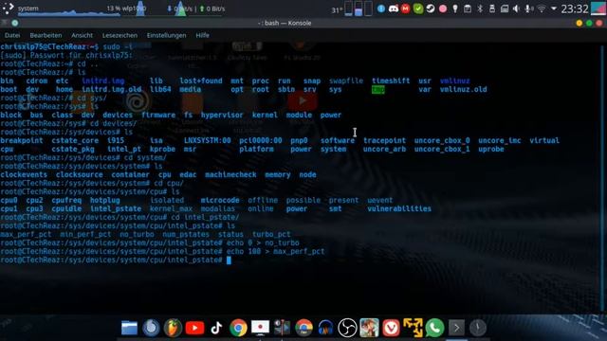Click the 'num_pstates' file name
607x341 pixels.
coord(186,235)
